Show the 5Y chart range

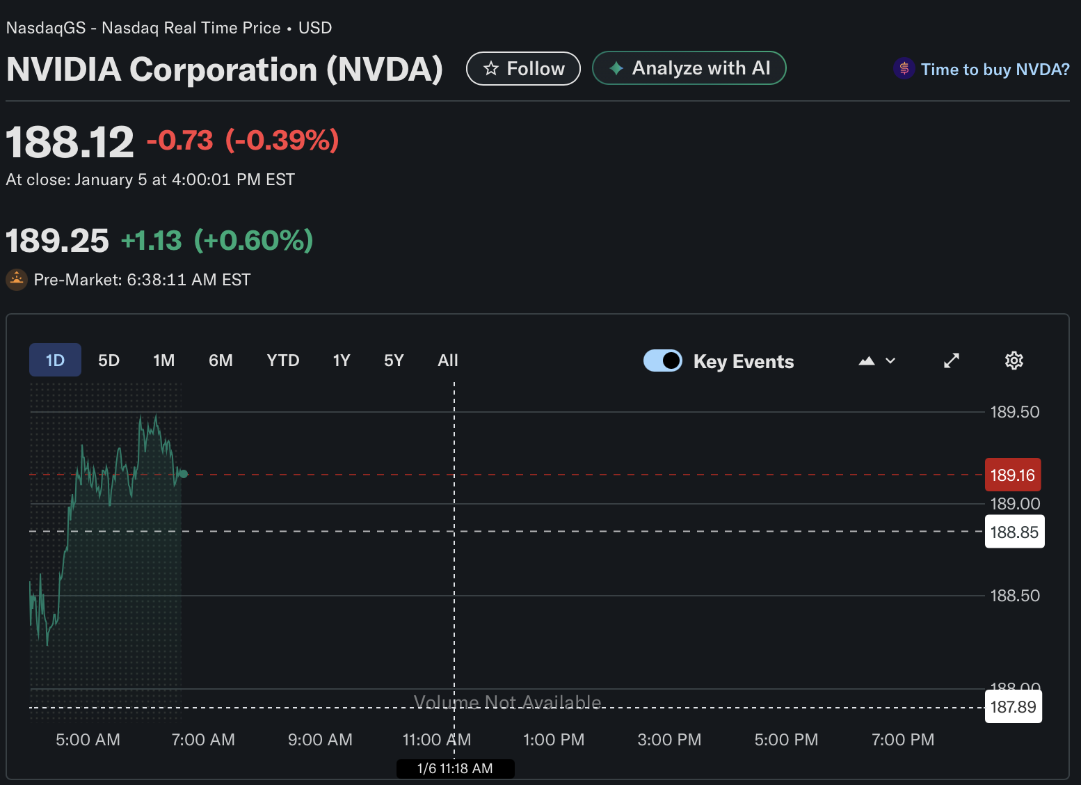point(394,360)
